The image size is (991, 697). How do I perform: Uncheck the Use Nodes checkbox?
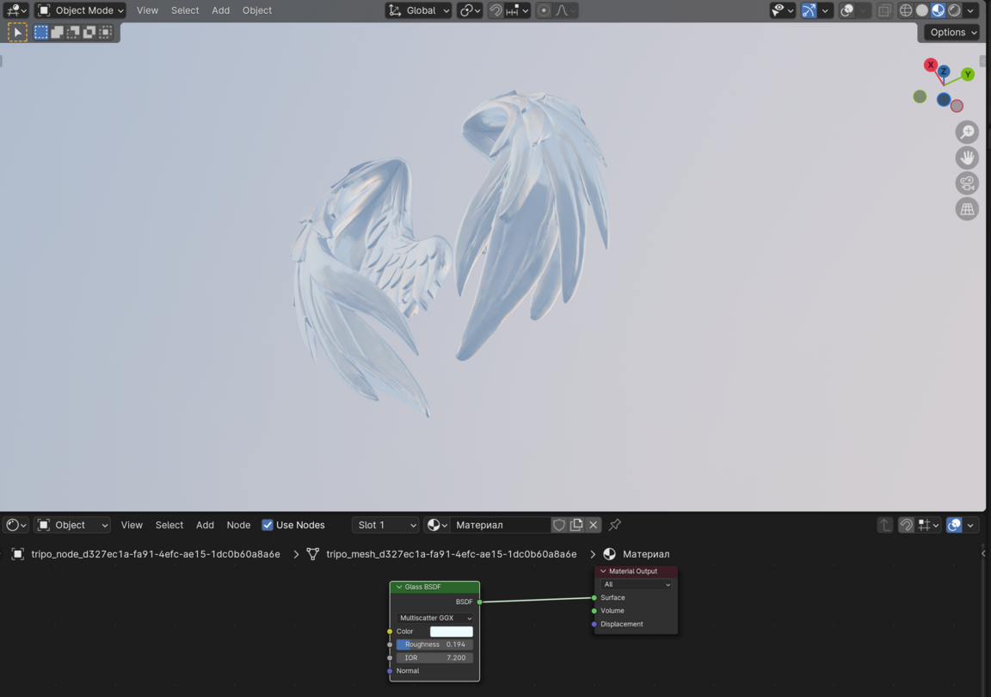pyautogui.click(x=268, y=525)
